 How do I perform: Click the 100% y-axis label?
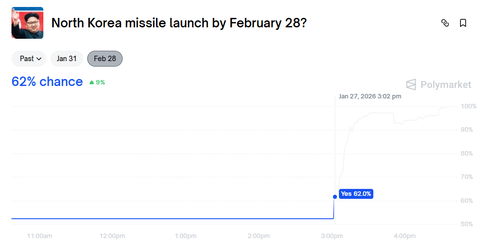[469, 106]
